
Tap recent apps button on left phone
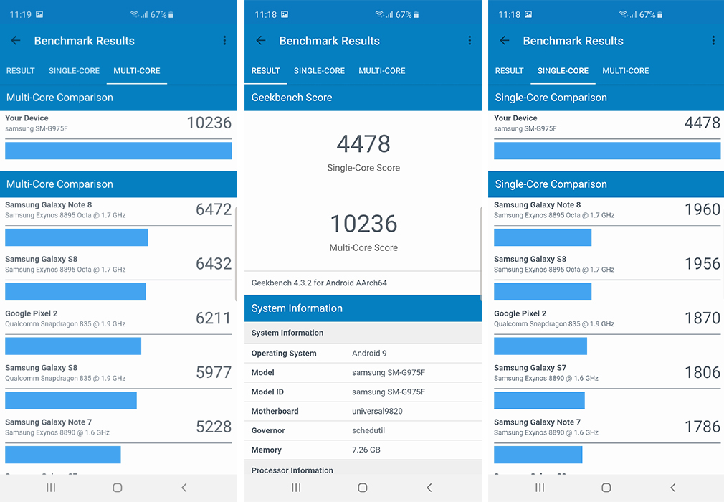[x=51, y=487]
